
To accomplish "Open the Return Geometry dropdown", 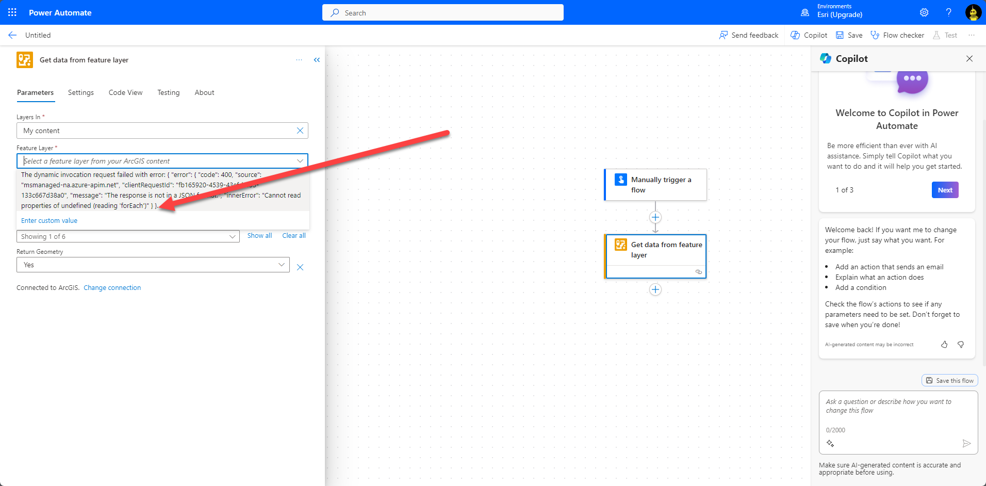I will click(153, 265).
